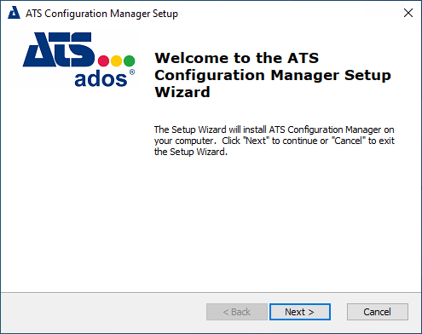Click the large blue ATS logo letters
The height and width of the screenshot is (334, 422).
coord(59,49)
